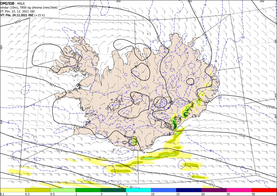277x196 pixels.
Task: Click the '0.5' legend value
Action: pos(52,194)
